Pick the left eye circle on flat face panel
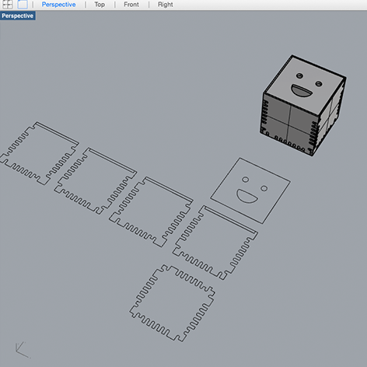The width and height of the screenshot is (367, 367). point(245,180)
